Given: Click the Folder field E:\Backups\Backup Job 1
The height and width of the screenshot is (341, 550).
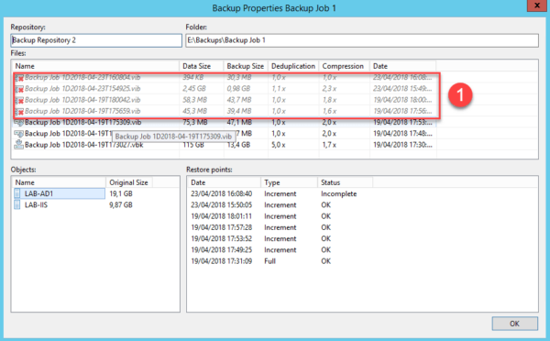Looking at the screenshot, I should coord(362,40).
